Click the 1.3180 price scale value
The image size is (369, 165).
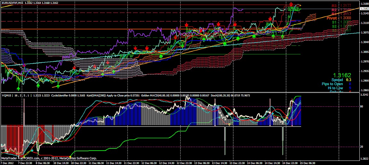coord(365,4)
